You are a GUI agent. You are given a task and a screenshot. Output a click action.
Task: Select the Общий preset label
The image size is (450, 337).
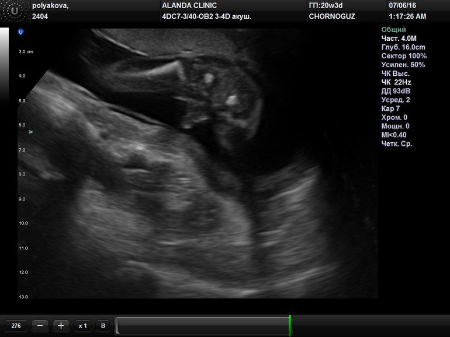click(x=393, y=30)
